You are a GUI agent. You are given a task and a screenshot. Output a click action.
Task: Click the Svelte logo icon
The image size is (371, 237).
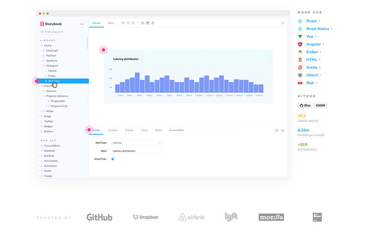300,68
